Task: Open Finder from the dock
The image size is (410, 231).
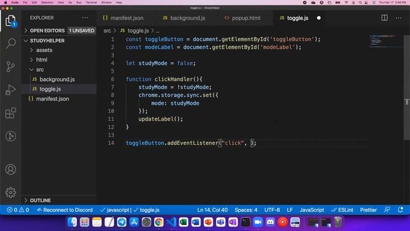Action: (72, 222)
